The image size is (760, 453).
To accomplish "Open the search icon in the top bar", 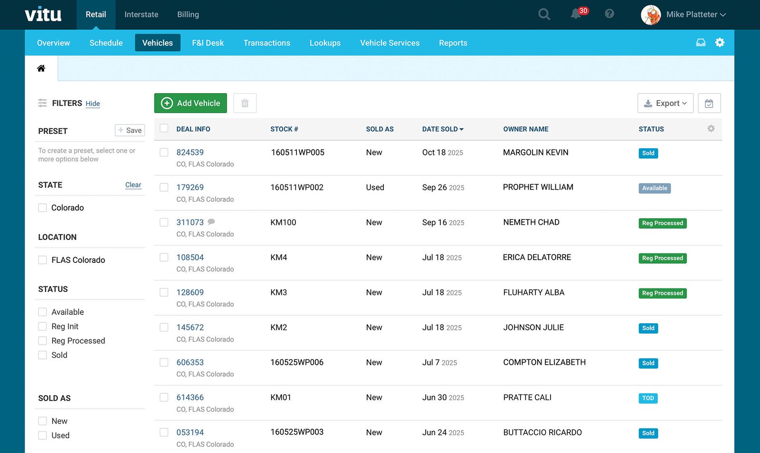I will [543, 14].
